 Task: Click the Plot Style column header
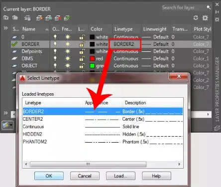click(x=202, y=29)
